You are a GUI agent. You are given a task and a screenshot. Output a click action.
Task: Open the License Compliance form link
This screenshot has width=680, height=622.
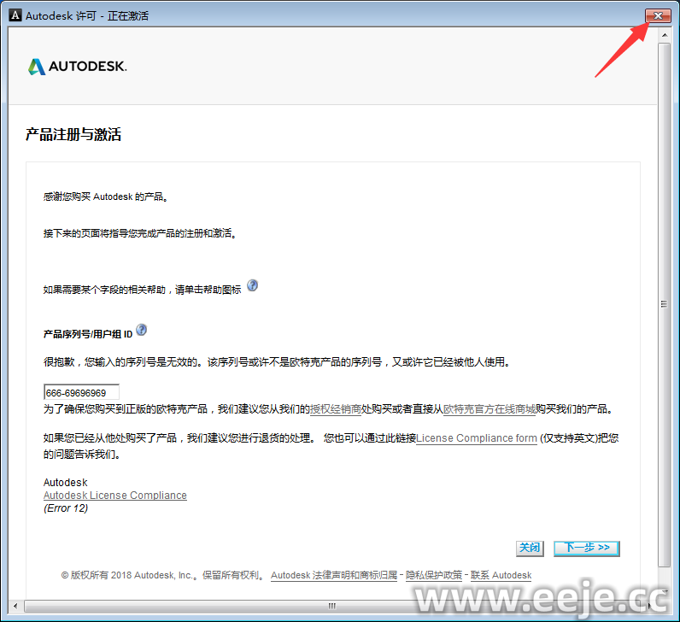476,438
